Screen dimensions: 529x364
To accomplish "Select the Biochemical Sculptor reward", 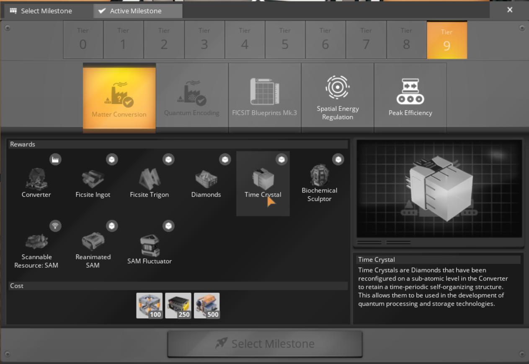I will 320,178.
